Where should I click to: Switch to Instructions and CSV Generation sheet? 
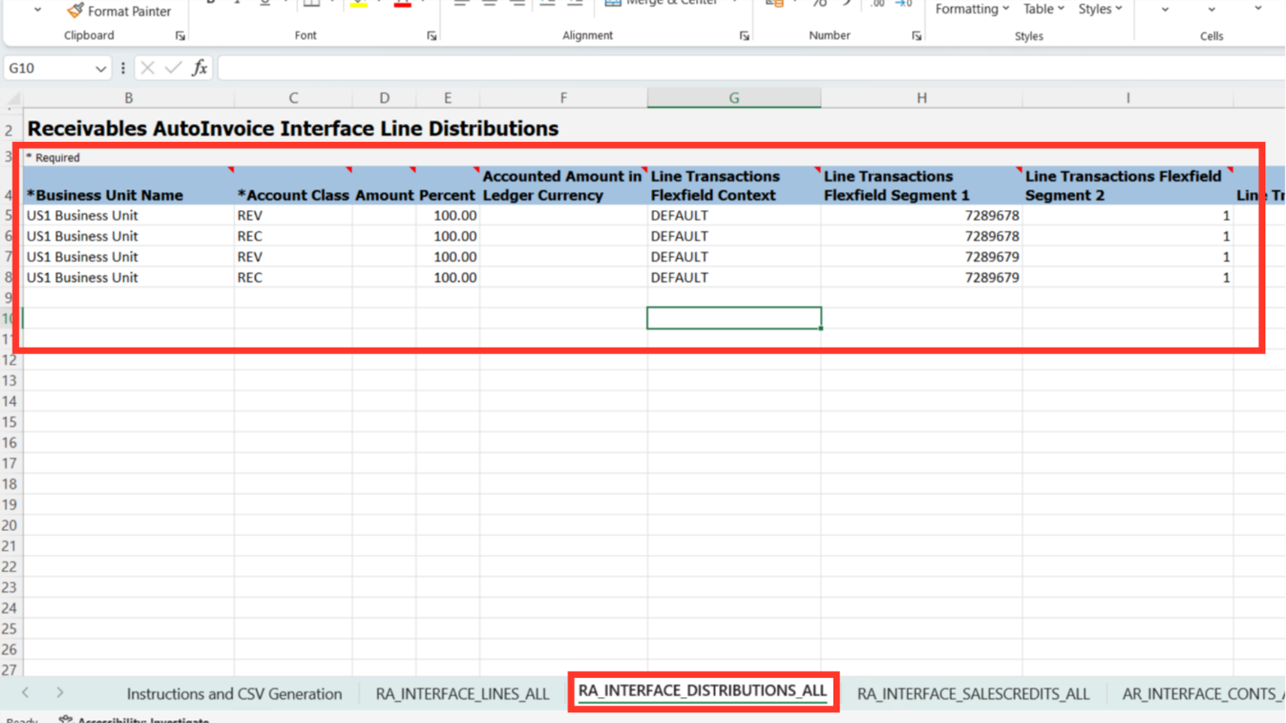click(234, 693)
